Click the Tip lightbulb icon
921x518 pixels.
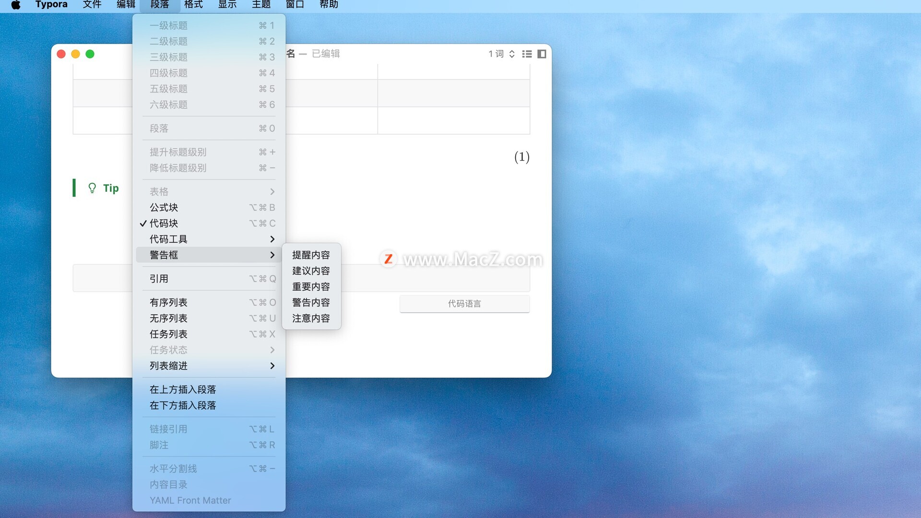[x=92, y=188]
